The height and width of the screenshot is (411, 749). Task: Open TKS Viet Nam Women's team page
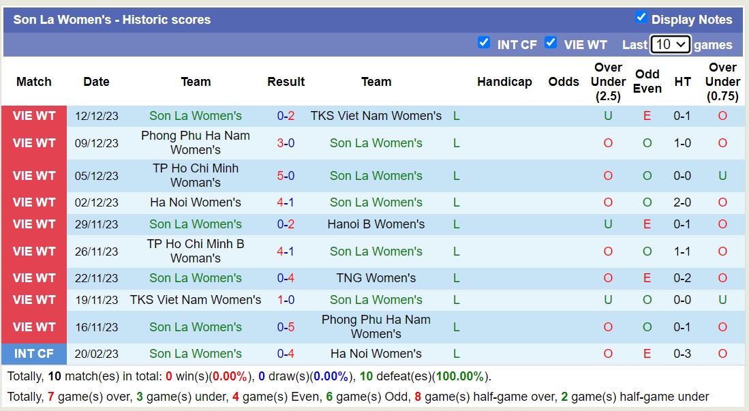coord(376,116)
